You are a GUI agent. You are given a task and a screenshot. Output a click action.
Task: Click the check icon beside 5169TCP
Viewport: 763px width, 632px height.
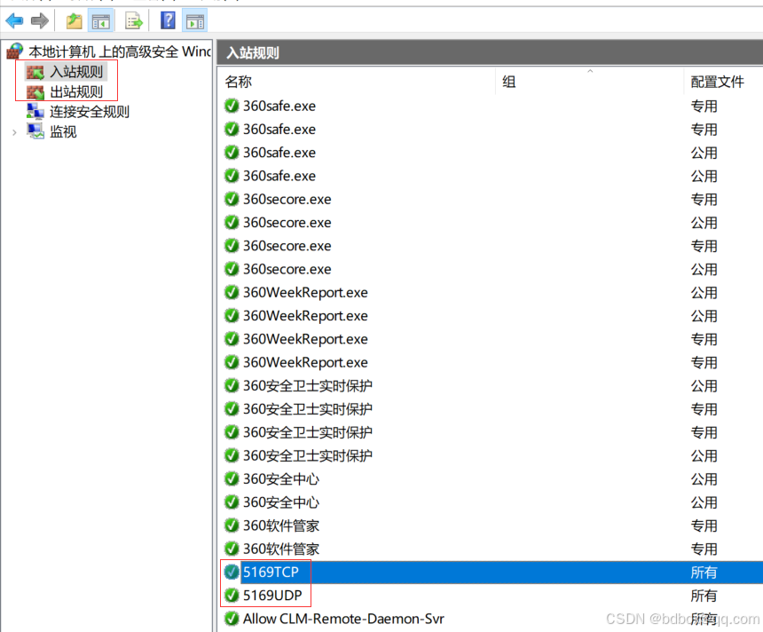point(232,573)
